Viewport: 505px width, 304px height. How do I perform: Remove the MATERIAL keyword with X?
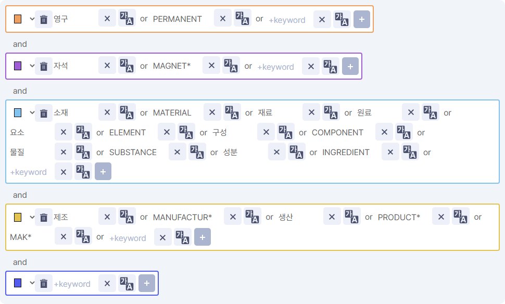click(x=212, y=112)
